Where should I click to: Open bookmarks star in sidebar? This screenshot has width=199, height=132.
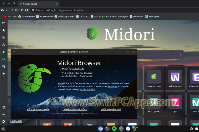(4, 30)
